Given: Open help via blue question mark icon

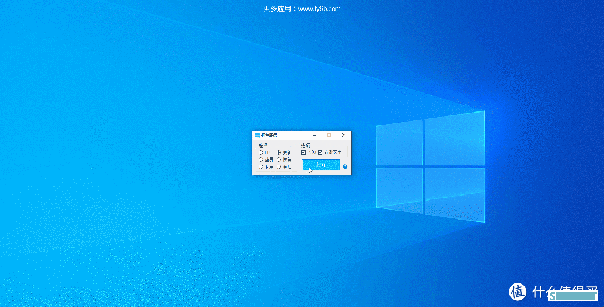Looking at the screenshot, I should (x=345, y=166).
